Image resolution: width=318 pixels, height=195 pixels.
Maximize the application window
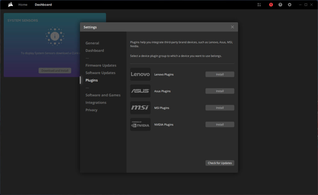click(x=306, y=5)
